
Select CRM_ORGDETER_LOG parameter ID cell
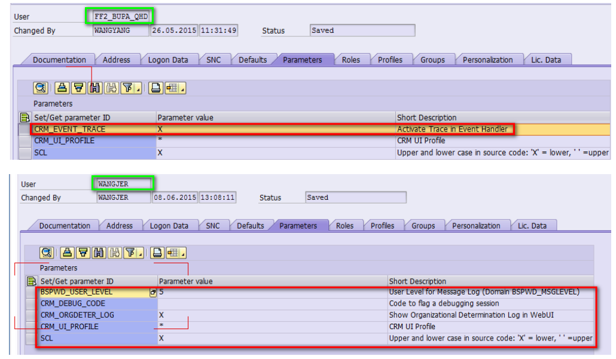coord(98,315)
